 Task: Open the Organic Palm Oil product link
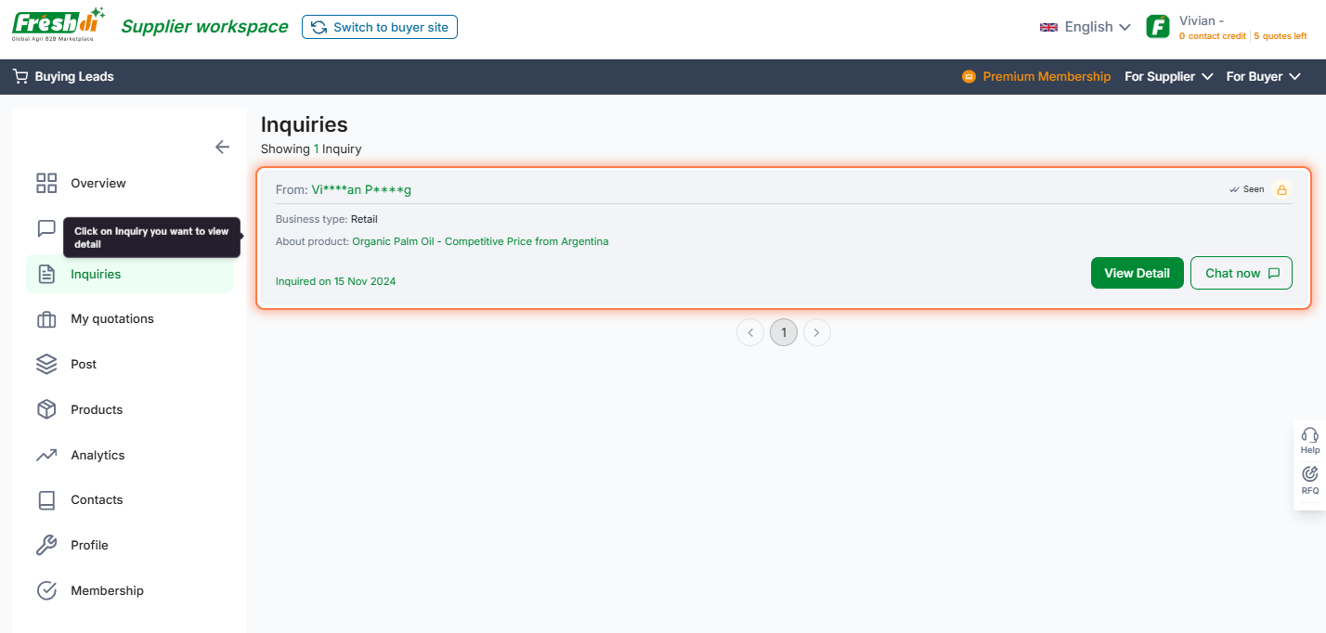coord(480,241)
